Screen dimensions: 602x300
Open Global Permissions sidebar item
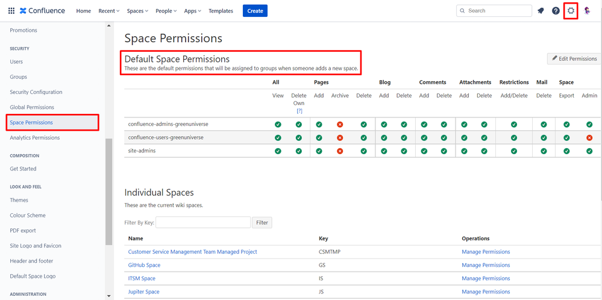point(32,107)
